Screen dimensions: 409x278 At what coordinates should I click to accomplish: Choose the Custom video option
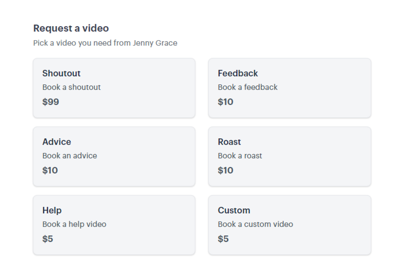click(290, 225)
